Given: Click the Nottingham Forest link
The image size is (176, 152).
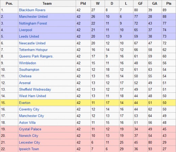Looking at the screenshot, I should click(33, 23).
